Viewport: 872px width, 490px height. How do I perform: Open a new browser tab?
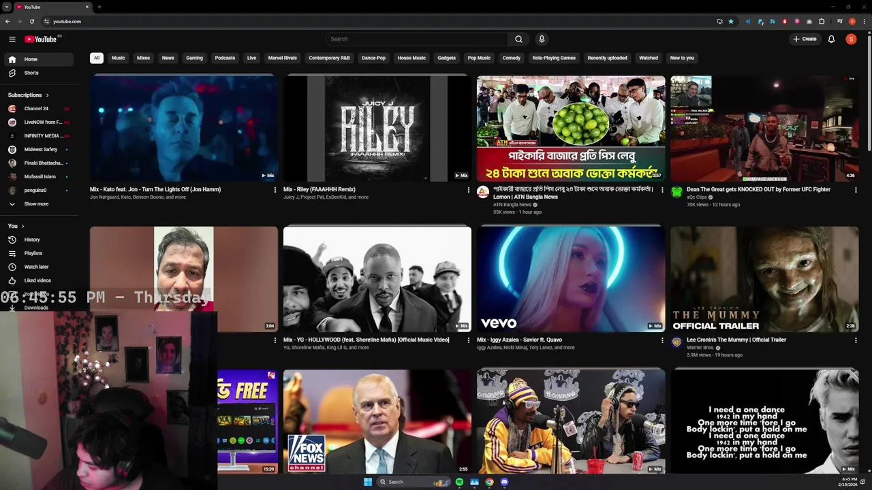coord(99,7)
